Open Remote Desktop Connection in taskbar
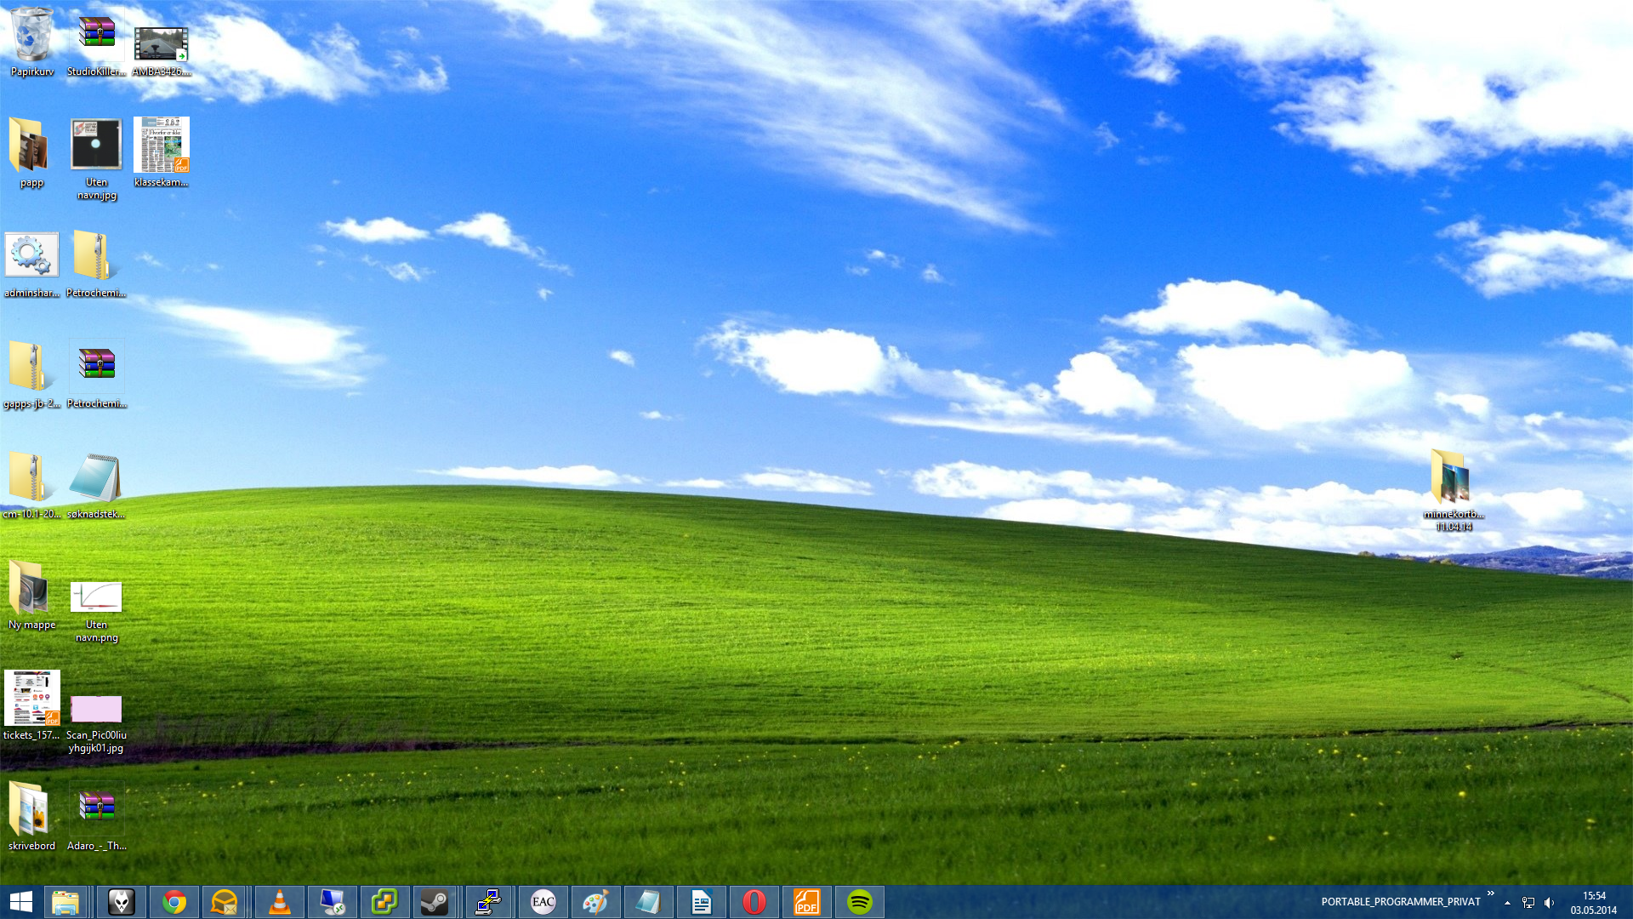 tap(332, 902)
